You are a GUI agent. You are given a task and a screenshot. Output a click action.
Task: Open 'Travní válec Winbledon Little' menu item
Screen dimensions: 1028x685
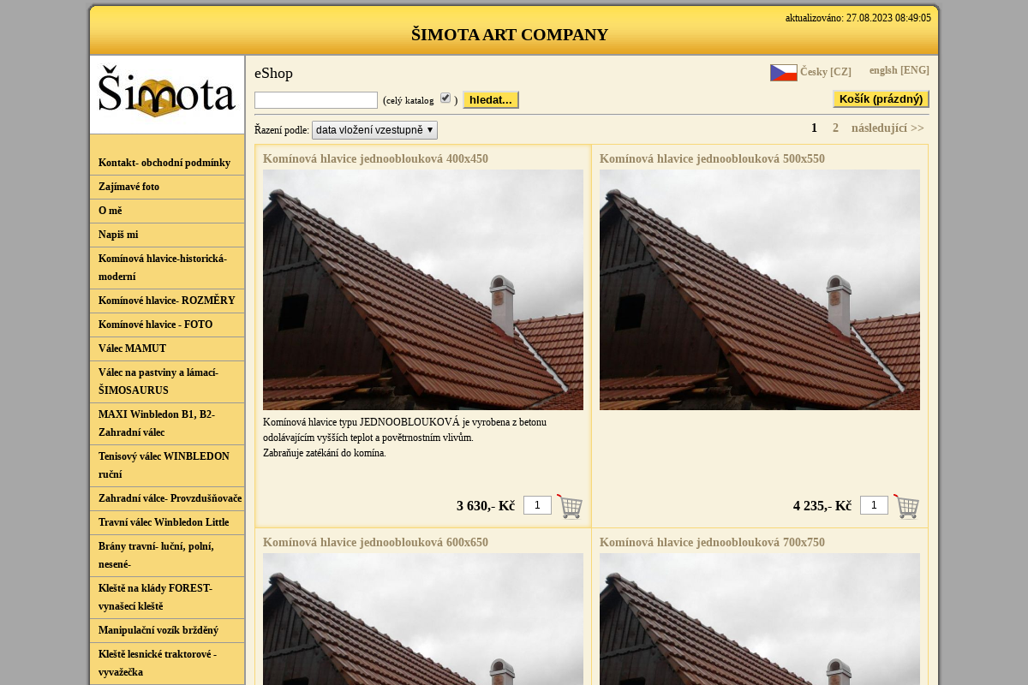click(x=167, y=522)
